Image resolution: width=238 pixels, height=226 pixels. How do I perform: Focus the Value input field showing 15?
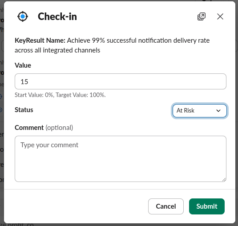tap(121, 81)
